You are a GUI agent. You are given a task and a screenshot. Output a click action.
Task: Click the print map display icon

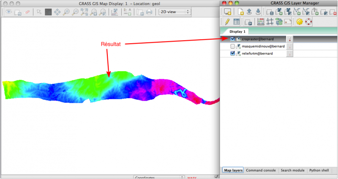pyautogui.click(x=149, y=12)
